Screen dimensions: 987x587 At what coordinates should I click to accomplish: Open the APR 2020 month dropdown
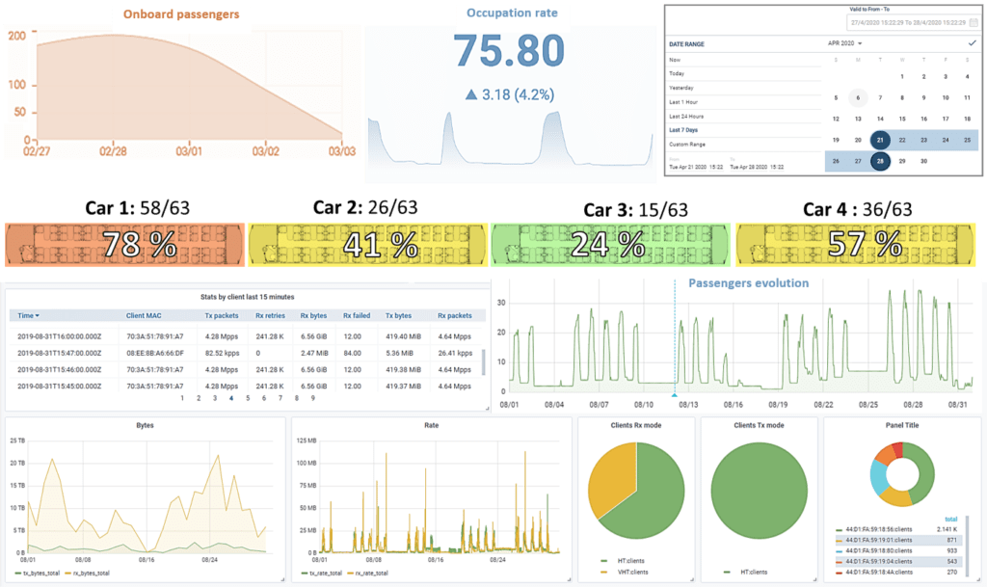click(x=845, y=43)
